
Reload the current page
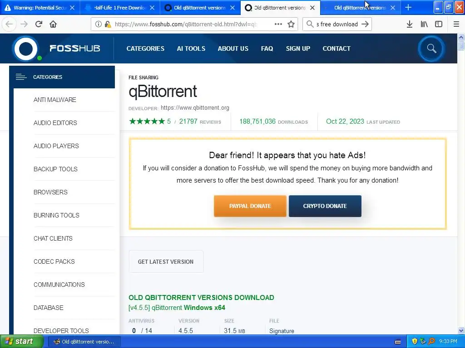click(x=39, y=24)
